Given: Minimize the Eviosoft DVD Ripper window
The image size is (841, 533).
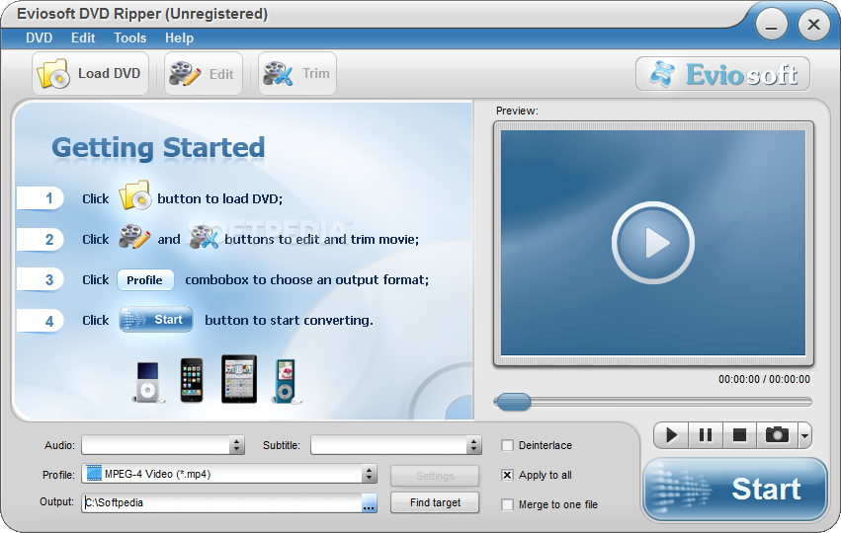Looking at the screenshot, I should click(x=771, y=26).
